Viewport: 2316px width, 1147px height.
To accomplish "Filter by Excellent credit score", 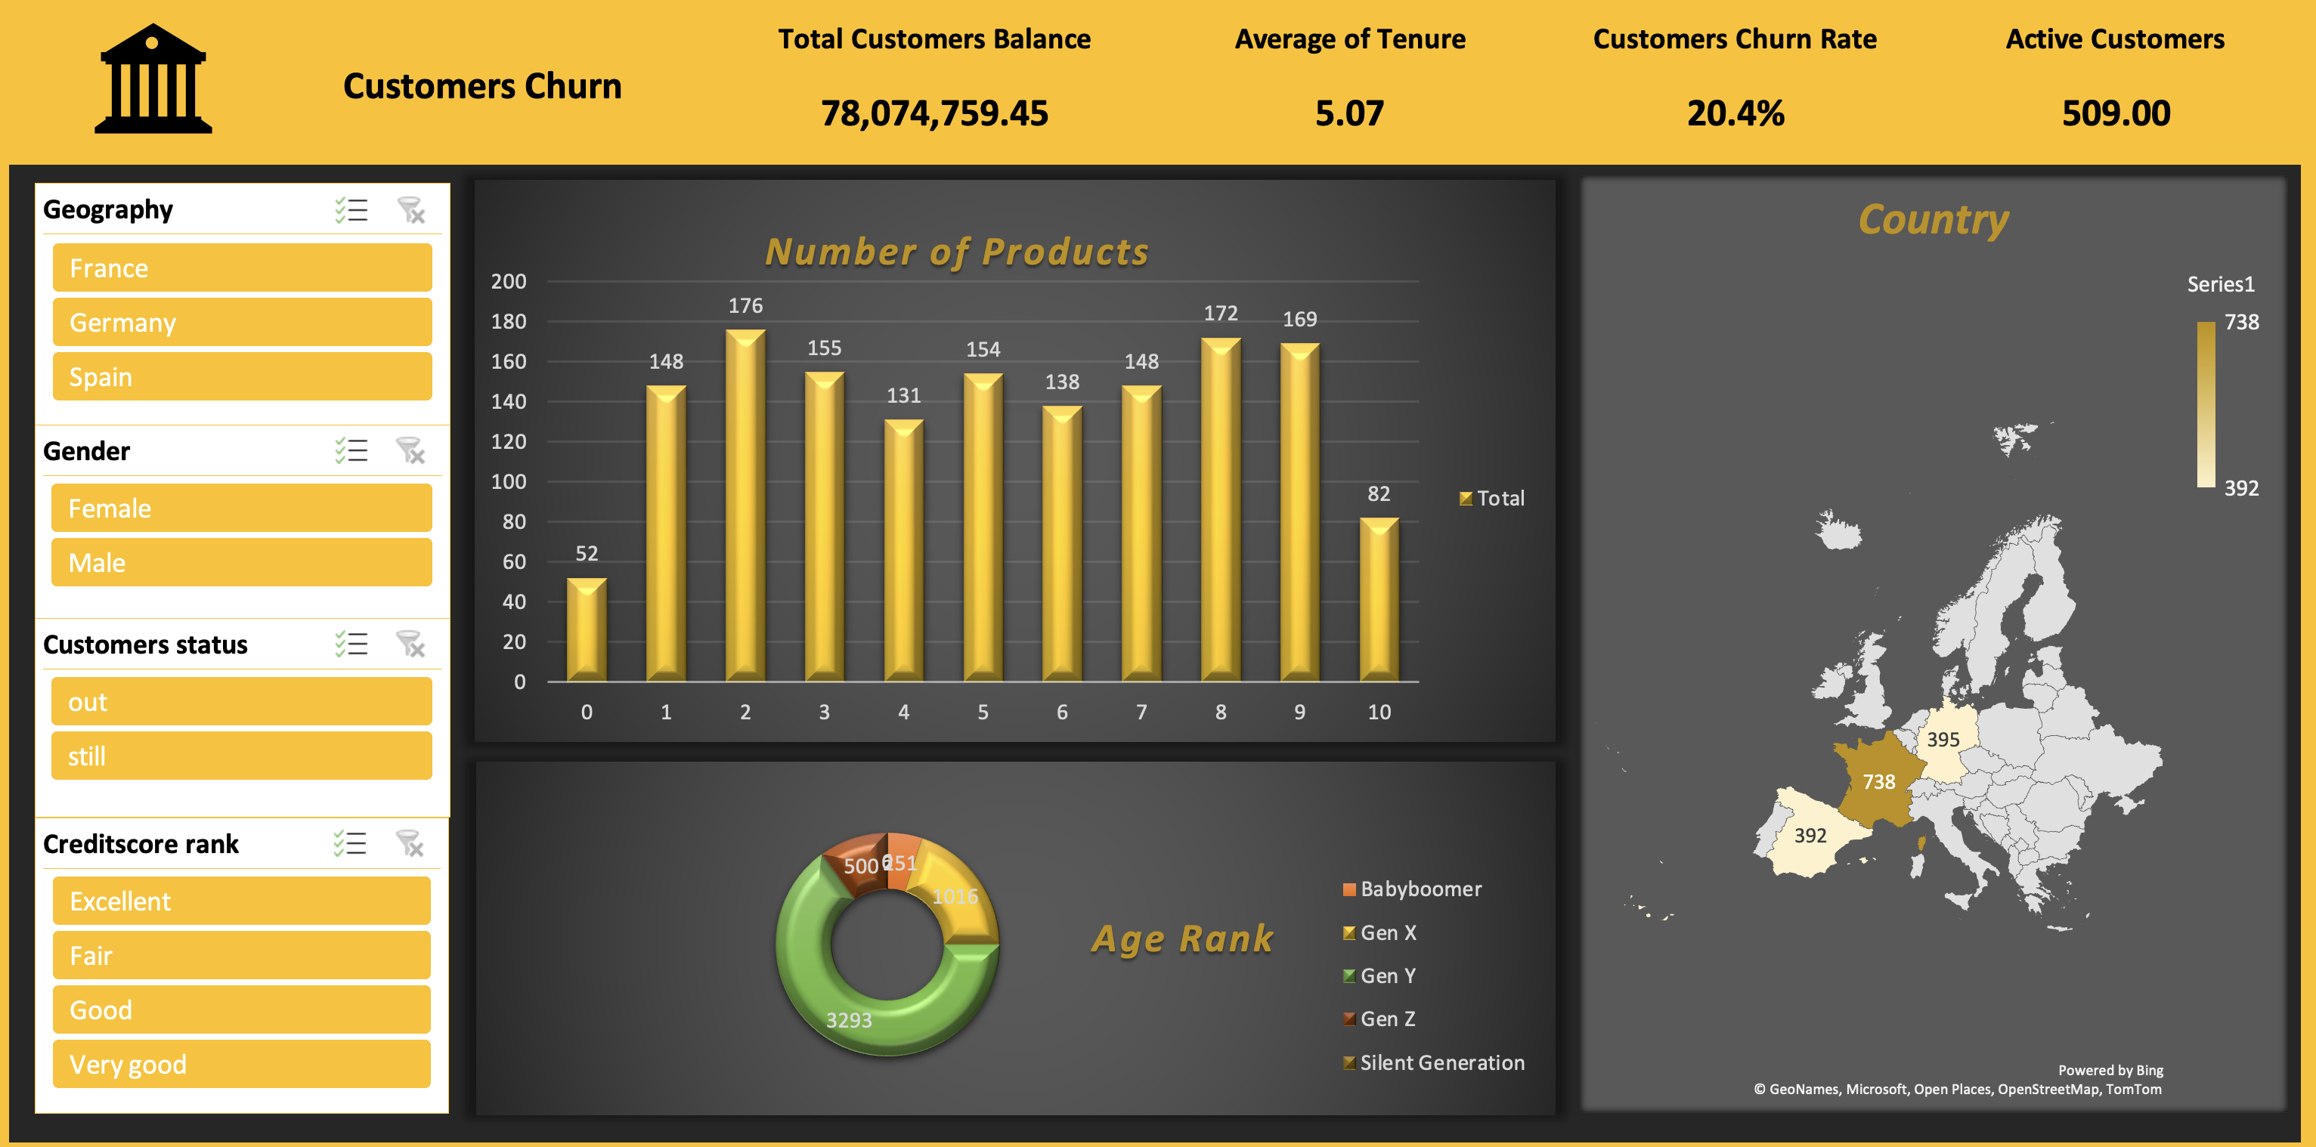I will pos(242,901).
